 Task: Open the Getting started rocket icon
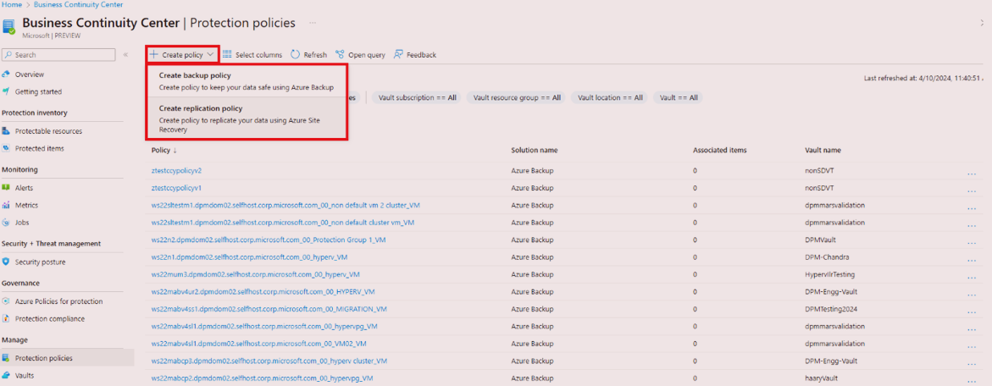click(6, 91)
